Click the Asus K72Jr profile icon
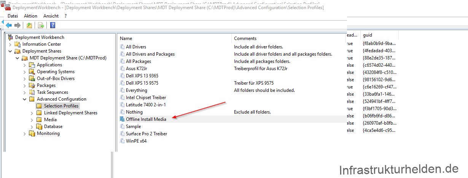The height and width of the screenshot is (178, 468). [x=122, y=69]
